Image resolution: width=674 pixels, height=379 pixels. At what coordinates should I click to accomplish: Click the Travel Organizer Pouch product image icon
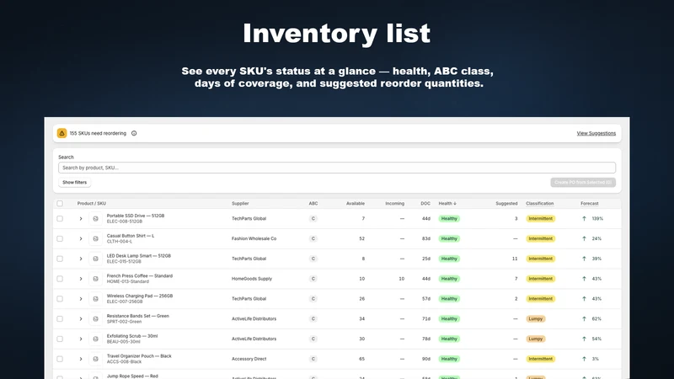[95, 359]
